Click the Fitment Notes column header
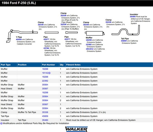The image size is (153, 132). [x=109, y=65]
